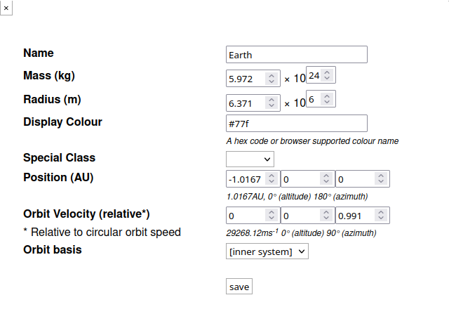Close the planet editor dialog
Image resolution: width=449 pixels, height=314 pixels.
pyautogui.click(x=6, y=6)
